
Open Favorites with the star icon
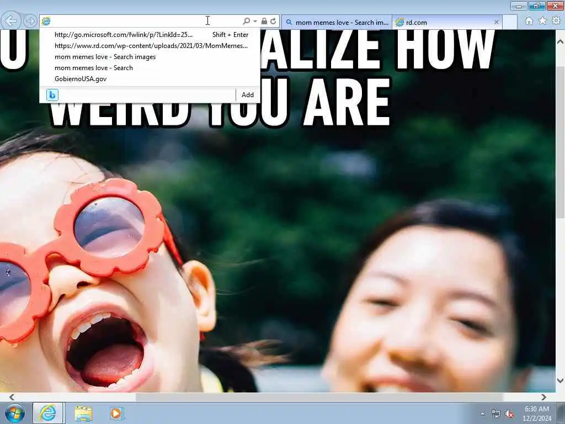[542, 21]
